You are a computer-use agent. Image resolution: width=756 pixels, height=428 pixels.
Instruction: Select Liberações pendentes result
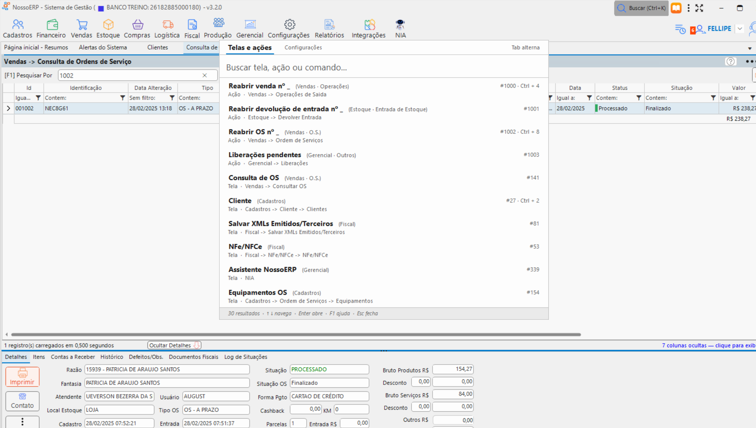click(x=384, y=159)
